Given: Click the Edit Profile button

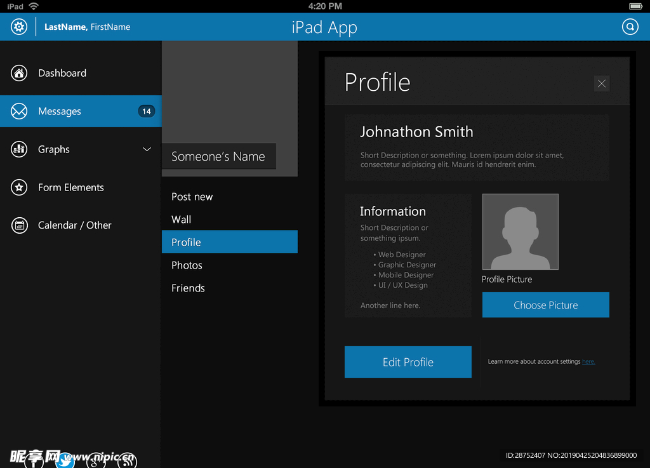Looking at the screenshot, I should (408, 362).
